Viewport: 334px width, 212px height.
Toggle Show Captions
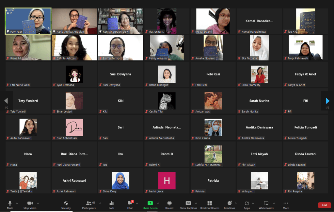click(x=188, y=205)
